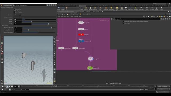Select the Stereo Camera shelf tool
The image size is (171, 96).
pos(147,8)
